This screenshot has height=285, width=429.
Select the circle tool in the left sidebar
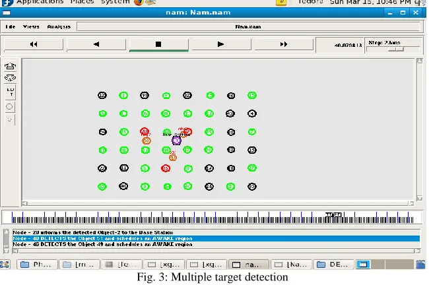(x=9, y=107)
